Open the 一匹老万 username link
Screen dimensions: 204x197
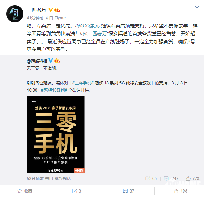coord(36,10)
